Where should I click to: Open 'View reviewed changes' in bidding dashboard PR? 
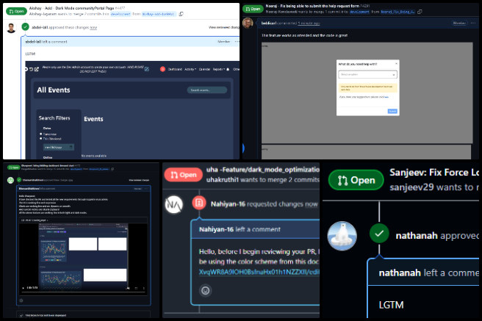(x=139, y=180)
